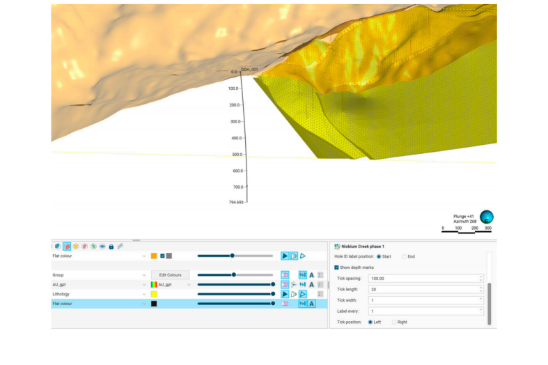Select End for Hole ID label position

[x=405, y=256]
